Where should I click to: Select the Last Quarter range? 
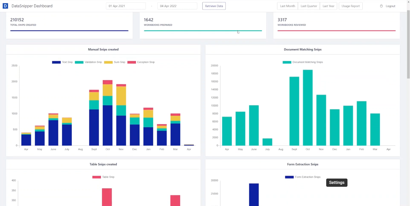[309, 6]
